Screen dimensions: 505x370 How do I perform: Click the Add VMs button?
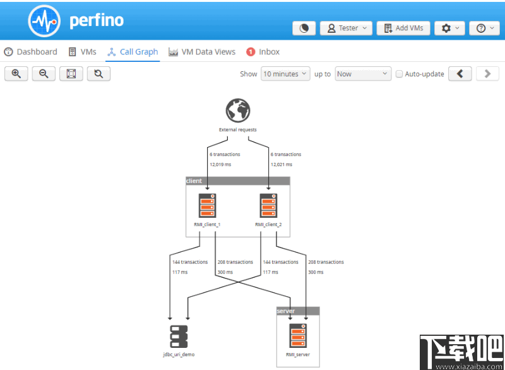tap(403, 28)
